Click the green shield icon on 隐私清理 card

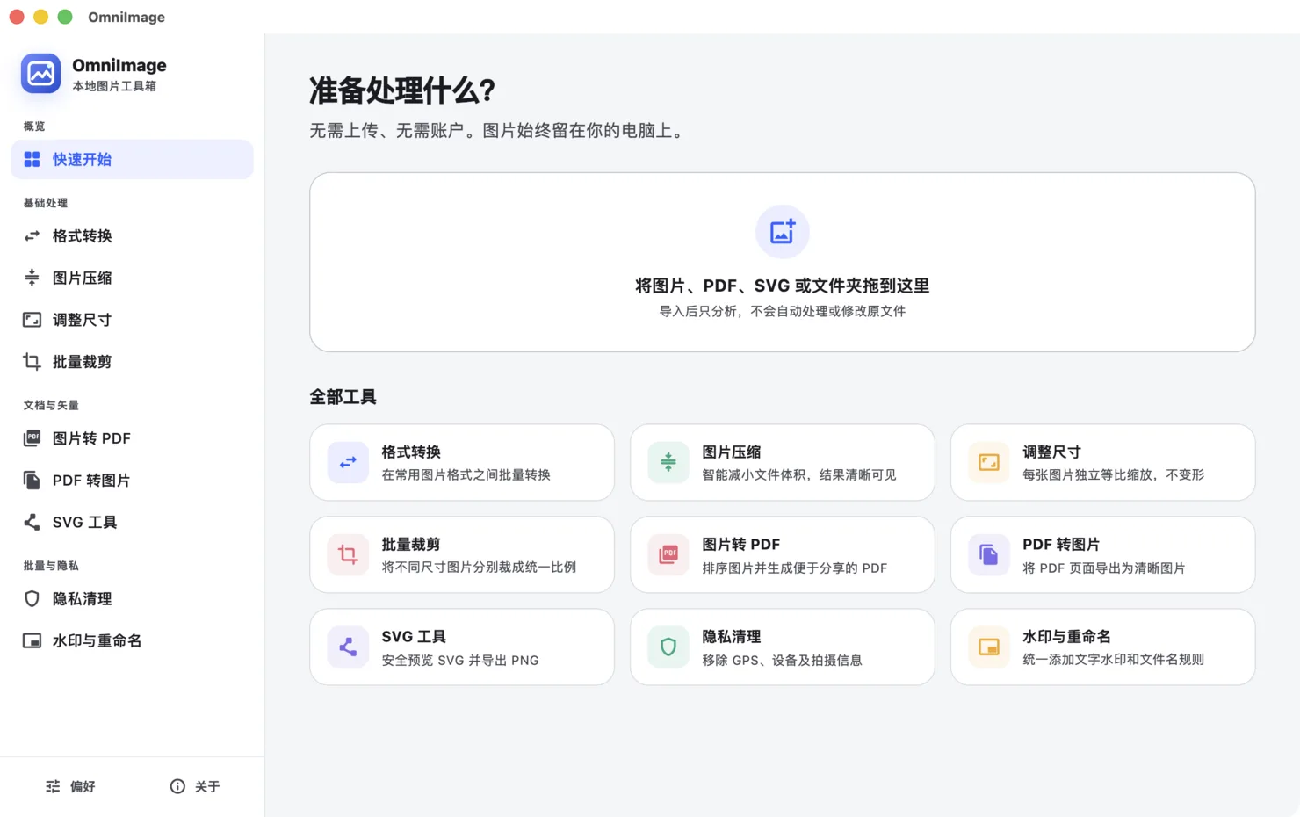pos(668,647)
